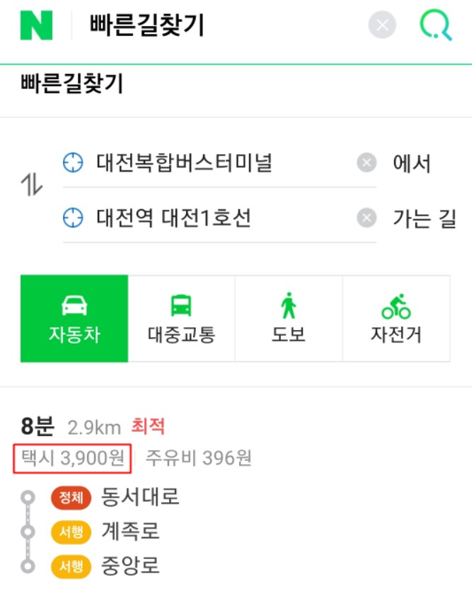Switch to the 자전거 tab

(397, 318)
